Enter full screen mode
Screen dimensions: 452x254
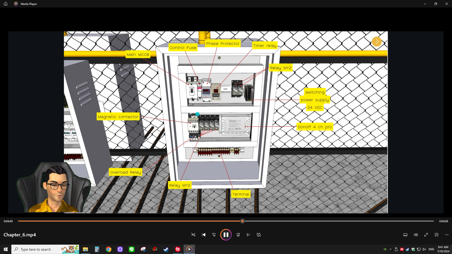tap(426, 235)
